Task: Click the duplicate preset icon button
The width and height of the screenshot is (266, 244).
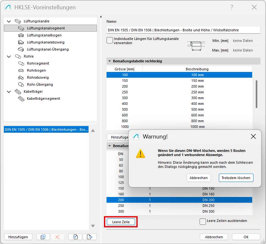Action: (x=43, y=237)
